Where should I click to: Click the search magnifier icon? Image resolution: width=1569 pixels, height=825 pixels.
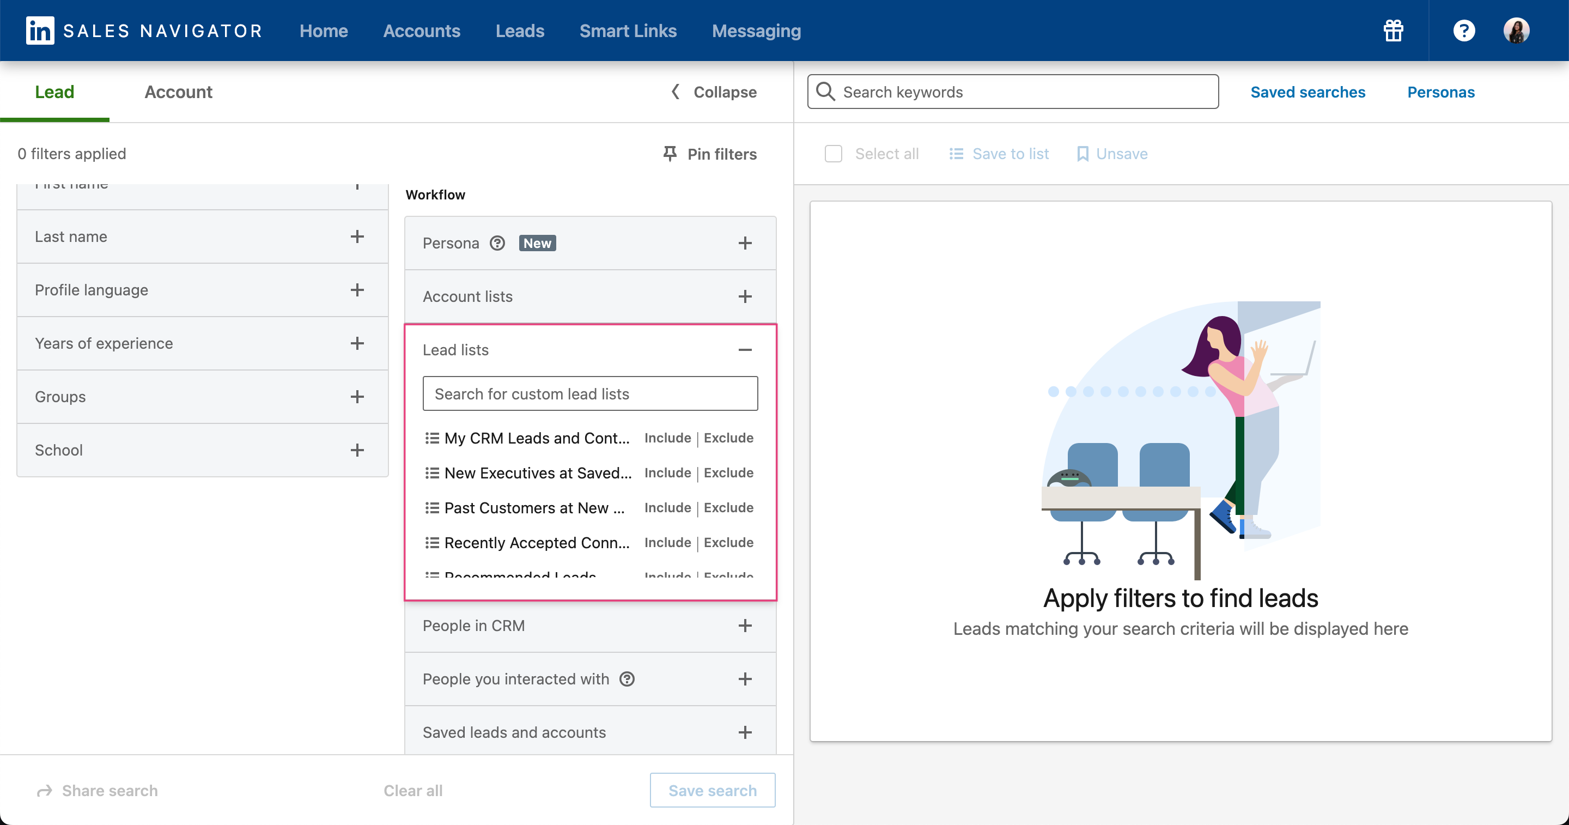tap(825, 92)
